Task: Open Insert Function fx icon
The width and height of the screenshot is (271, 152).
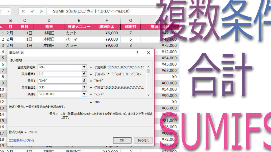Action: click(41, 11)
